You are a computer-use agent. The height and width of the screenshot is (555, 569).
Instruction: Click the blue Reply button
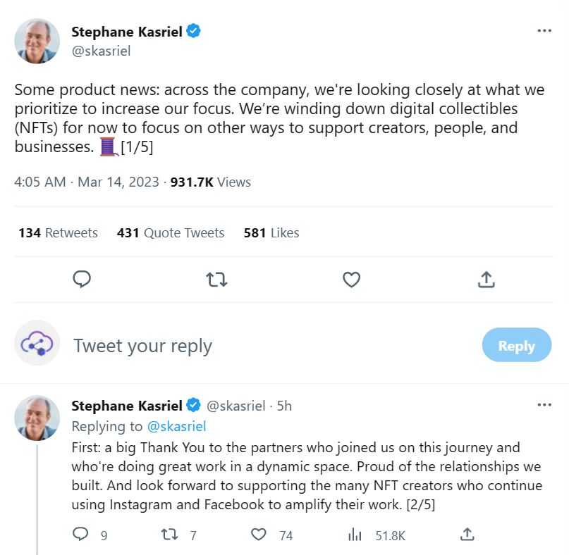pyautogui.click(x=517, y=345)
